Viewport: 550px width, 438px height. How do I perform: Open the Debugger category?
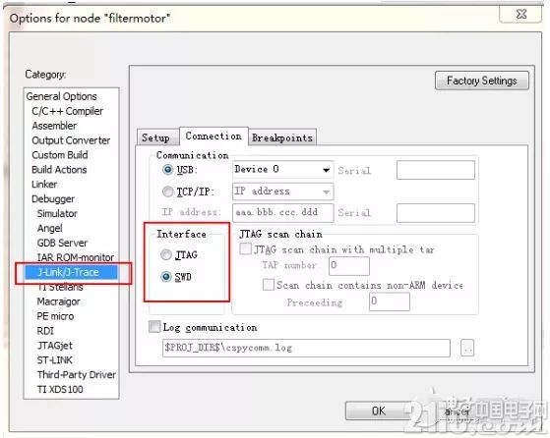click(x=53, y=199)
